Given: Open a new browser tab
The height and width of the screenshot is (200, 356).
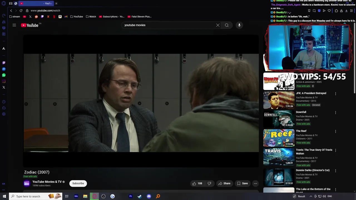Looking at the screenshot, I should coord(56,3).
